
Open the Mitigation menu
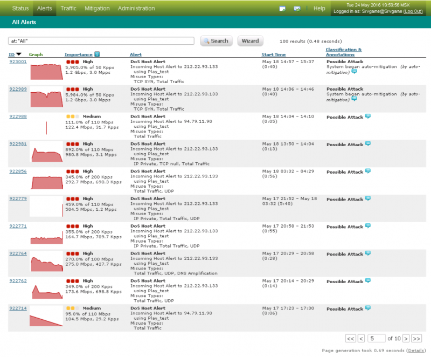(x=97, y=9)
